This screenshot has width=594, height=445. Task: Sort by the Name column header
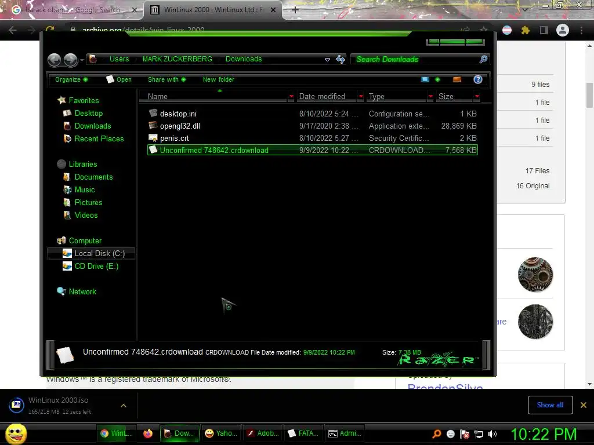[213, 97]
